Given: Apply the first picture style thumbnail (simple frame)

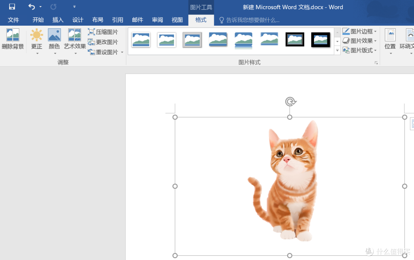Looking at the screenshot, I should click(x=141, y=40).
